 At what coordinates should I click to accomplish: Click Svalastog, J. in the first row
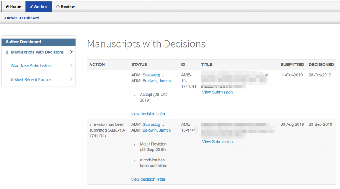(x=154, y=75)
